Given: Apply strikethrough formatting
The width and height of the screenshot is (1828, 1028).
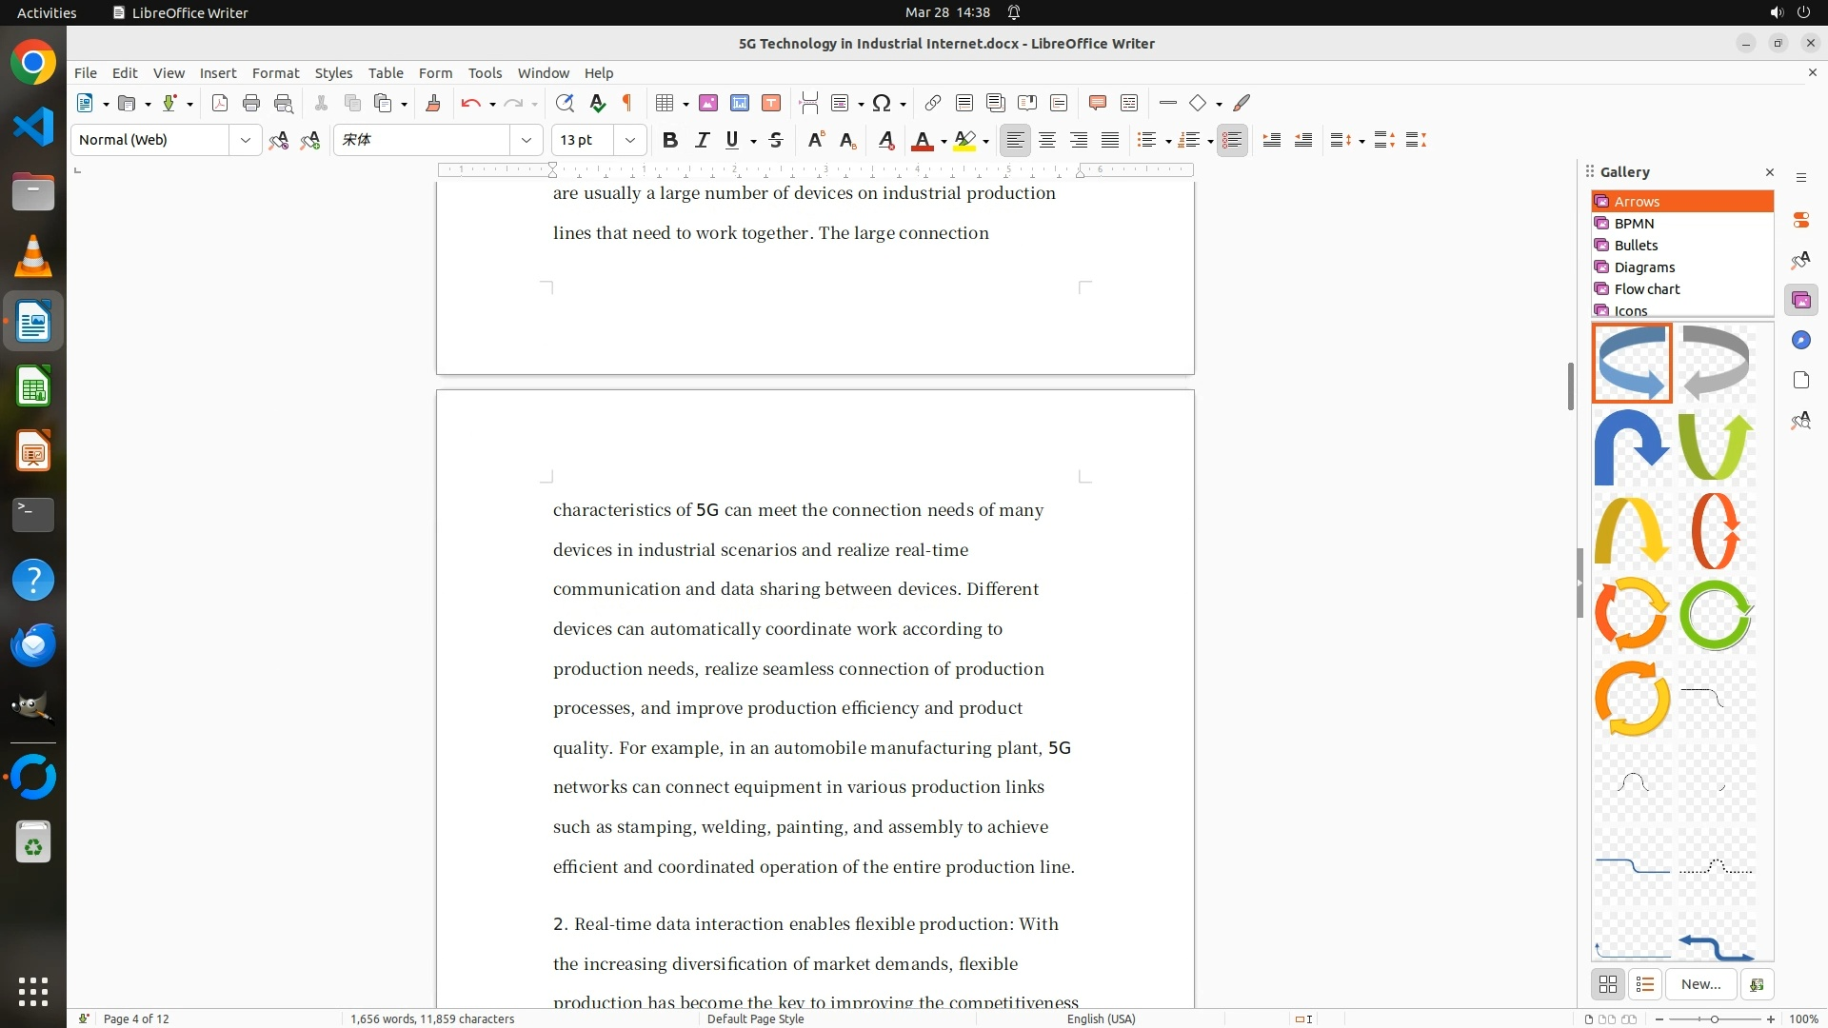Looking at the screenshot, I should (776, 141).
